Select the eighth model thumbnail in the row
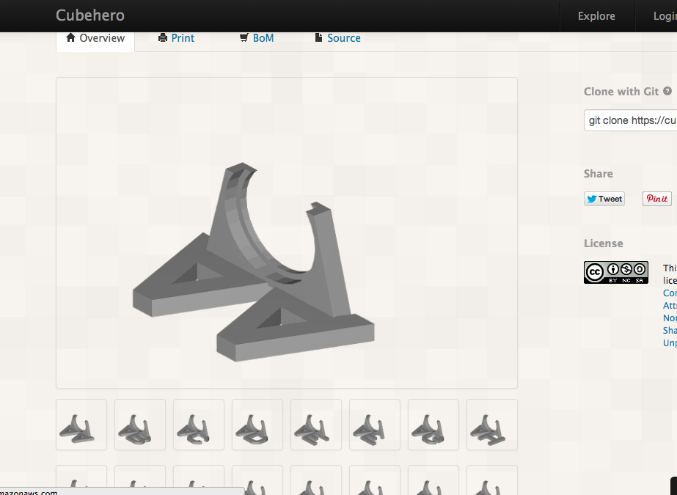 point(492,425)
